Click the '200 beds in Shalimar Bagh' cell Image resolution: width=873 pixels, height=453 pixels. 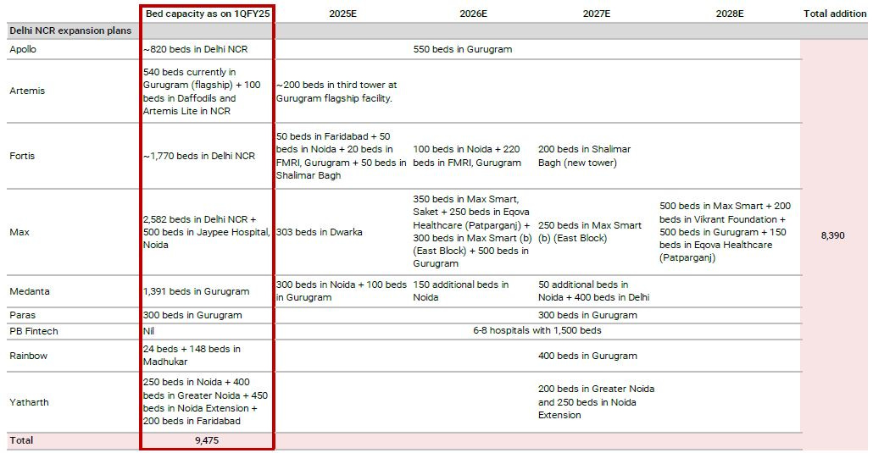585,156
